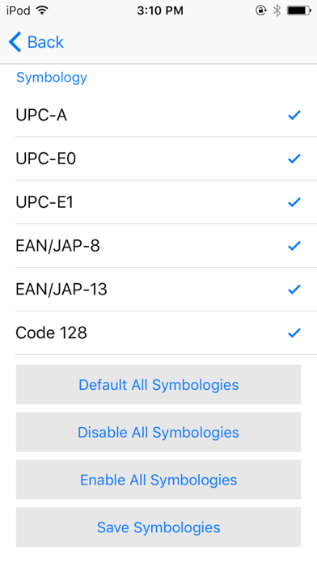Tap the Back text link
This screenshot has height=563, width=317.
click(45, 42)
